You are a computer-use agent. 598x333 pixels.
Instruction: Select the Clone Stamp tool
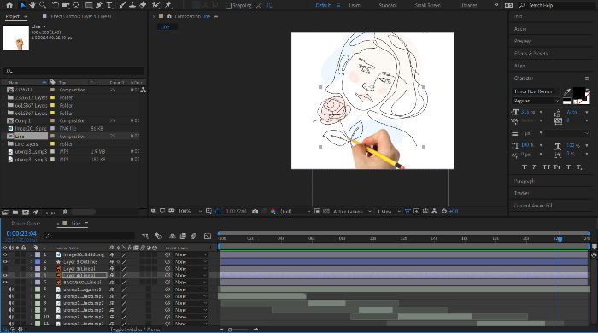point(132,5)
